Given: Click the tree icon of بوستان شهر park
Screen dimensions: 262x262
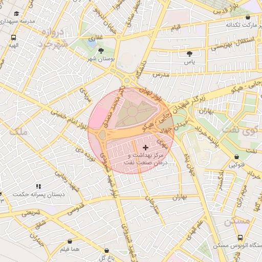Looking at the screenshot, I should pos(101,51).
